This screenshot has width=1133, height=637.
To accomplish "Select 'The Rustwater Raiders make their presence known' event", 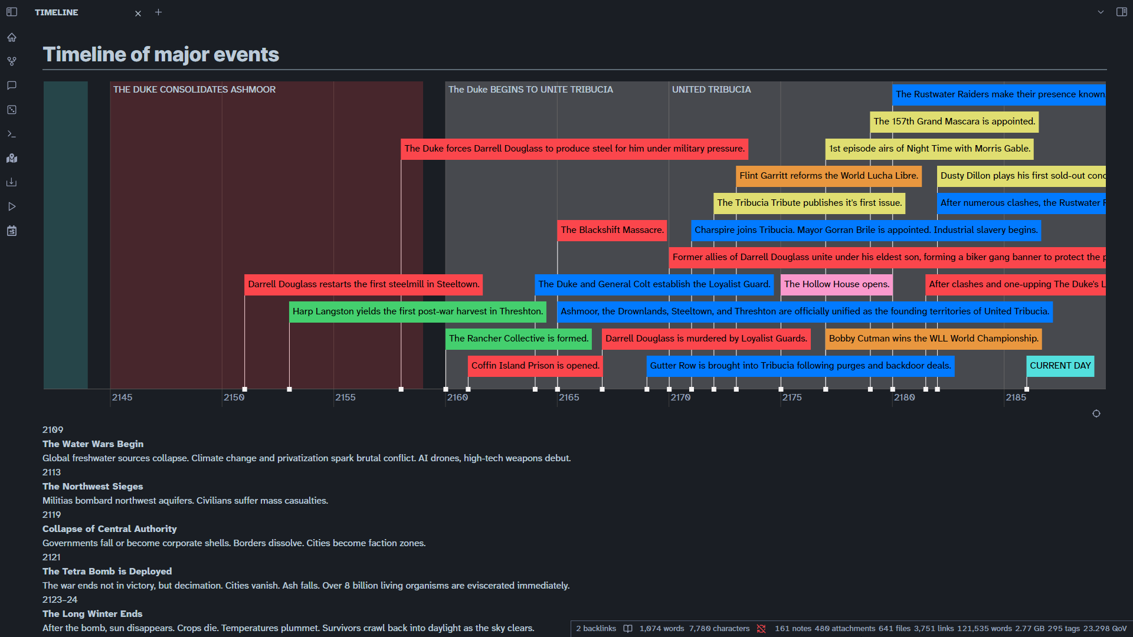I will (x=999, y=94).
